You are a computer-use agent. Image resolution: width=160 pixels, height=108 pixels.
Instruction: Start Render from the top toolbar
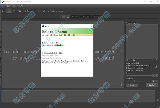tap(28, 11)
